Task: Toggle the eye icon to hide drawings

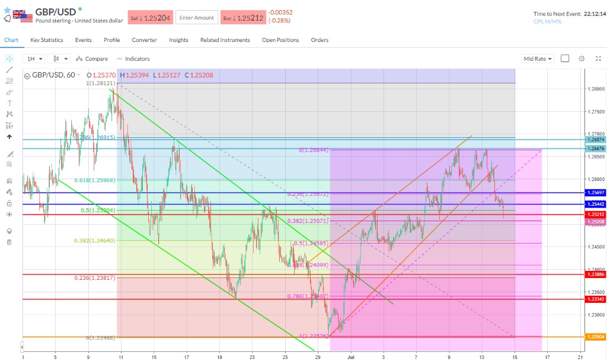Action: click(x=9, y=214)
